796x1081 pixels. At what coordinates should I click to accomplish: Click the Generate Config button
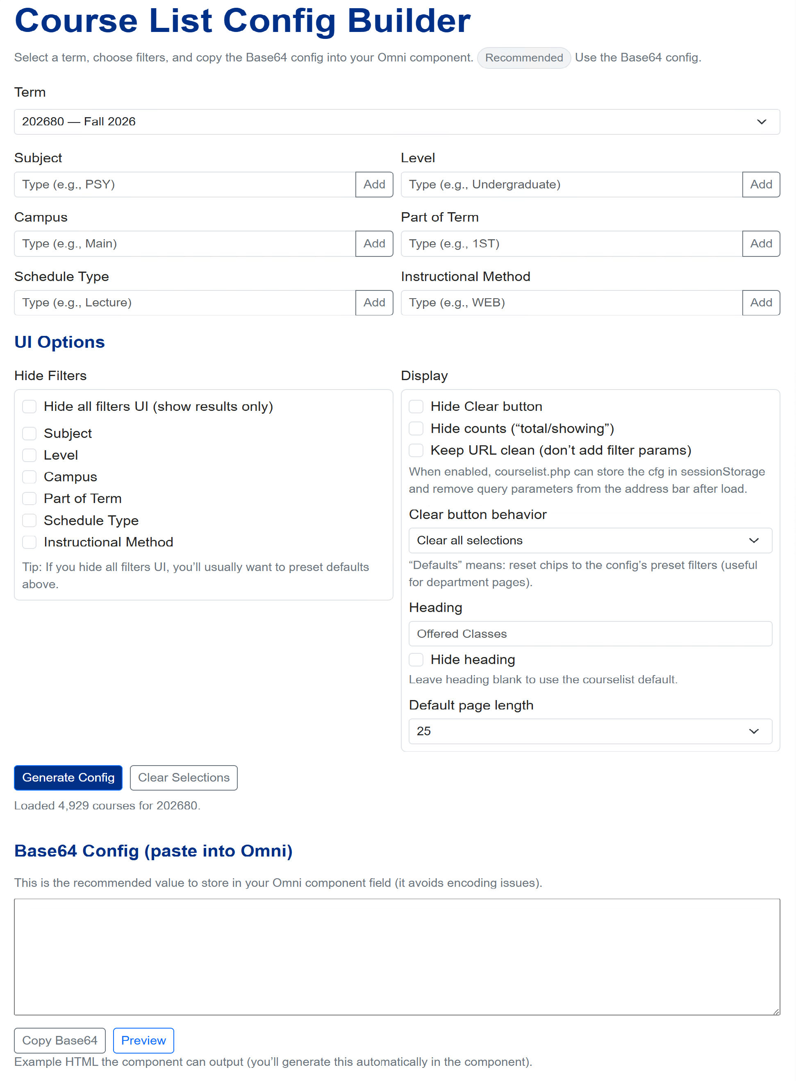(68, 777)
